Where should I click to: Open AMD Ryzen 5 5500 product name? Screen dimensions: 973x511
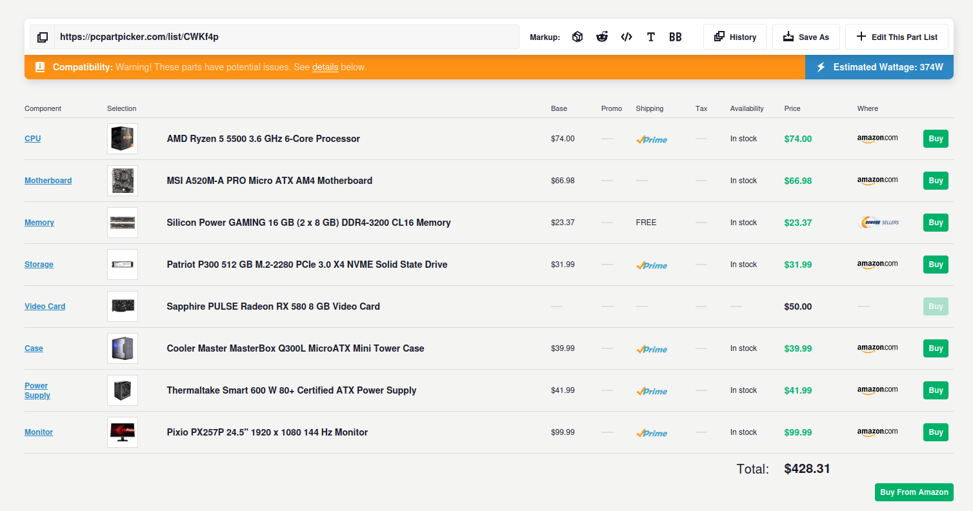263,139
